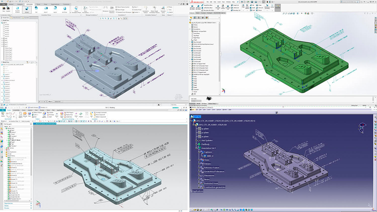Viewport: 377px width, 212px height.
Task: Expand Annotations node in SolidWorks tree
Action: (x=190, y=29)
